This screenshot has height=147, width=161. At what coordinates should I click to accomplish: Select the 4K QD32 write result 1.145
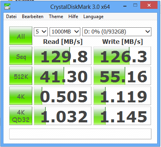point(122,116)
